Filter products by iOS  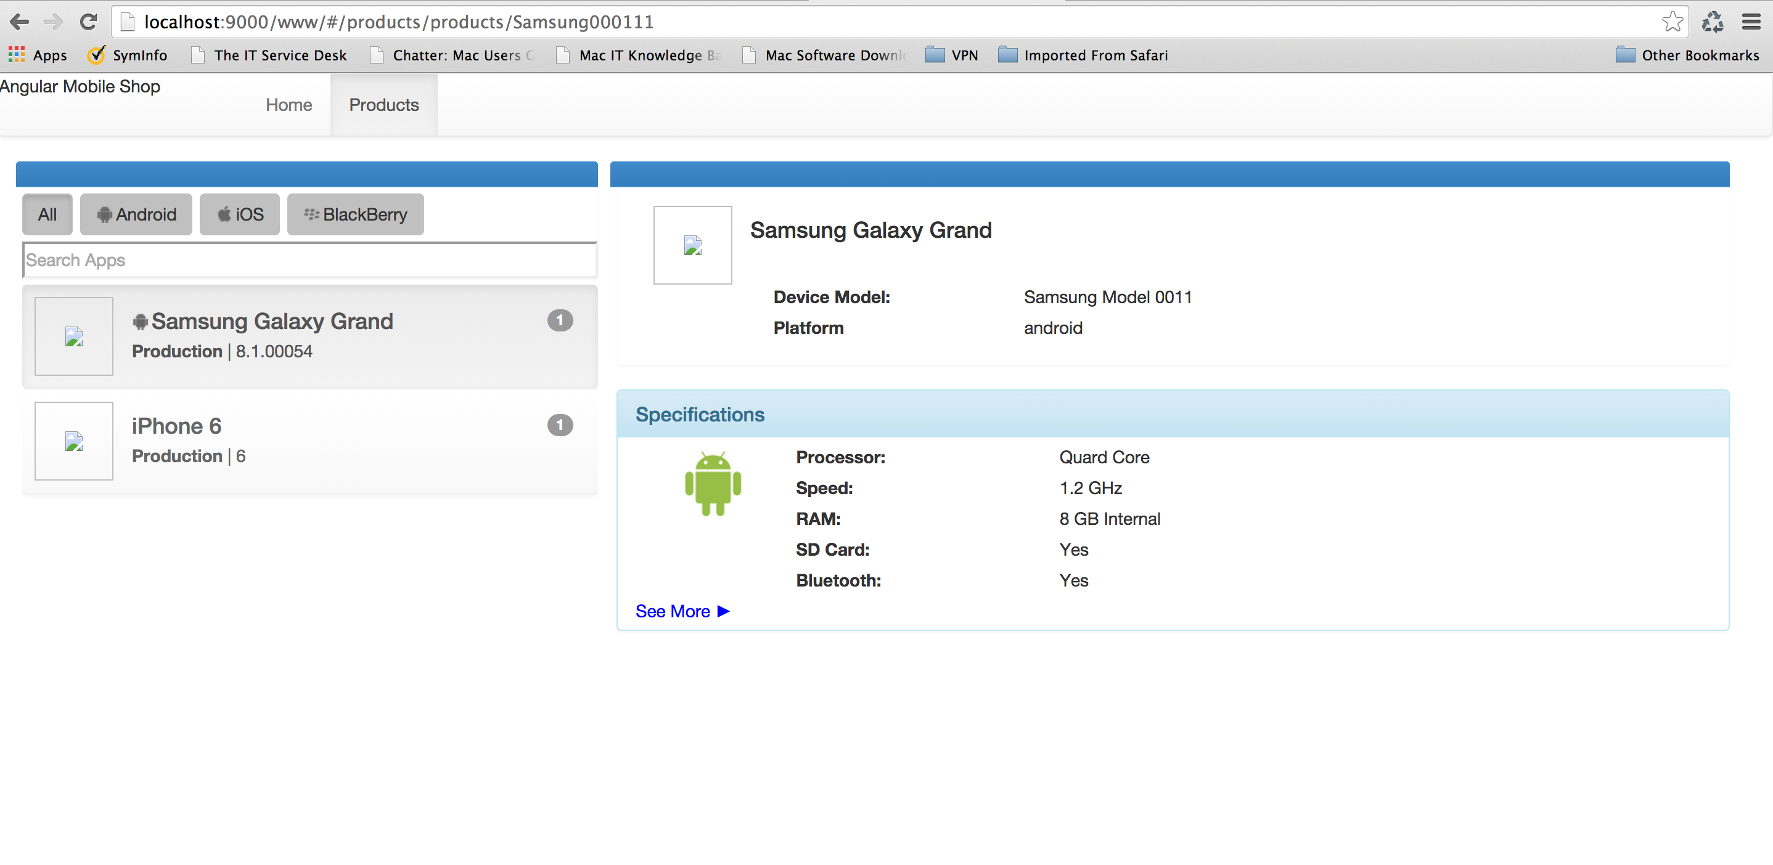[240, 214]
